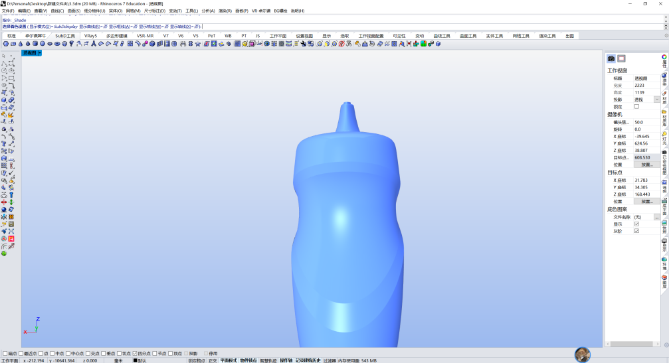Viewport: 669px width, 363px height.
Task: Click the toolbar options gear icon
Action: tap(666, 36)
